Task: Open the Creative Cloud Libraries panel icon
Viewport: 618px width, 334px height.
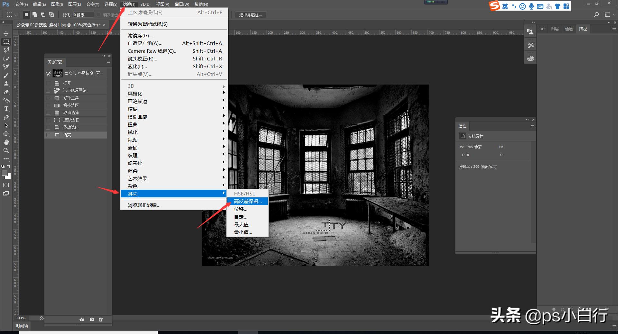Action: point(530,59)
